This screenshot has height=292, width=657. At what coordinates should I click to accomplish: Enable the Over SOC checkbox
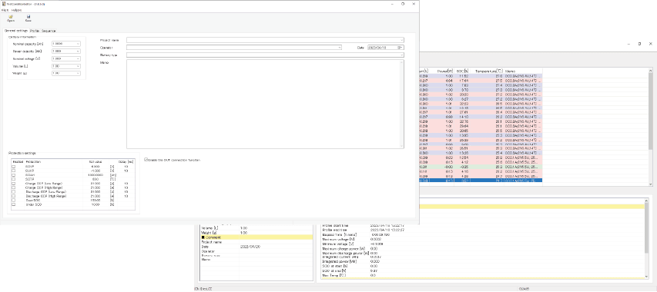tap(13, 200)
